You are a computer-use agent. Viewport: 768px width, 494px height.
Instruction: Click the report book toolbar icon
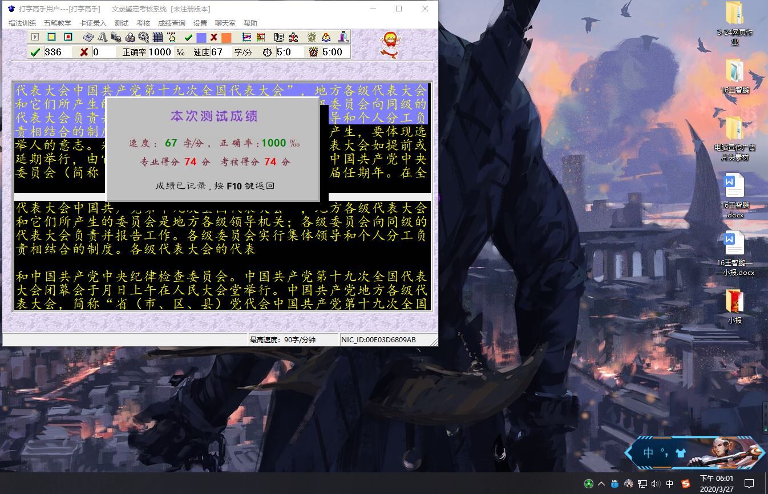(279, 37)
